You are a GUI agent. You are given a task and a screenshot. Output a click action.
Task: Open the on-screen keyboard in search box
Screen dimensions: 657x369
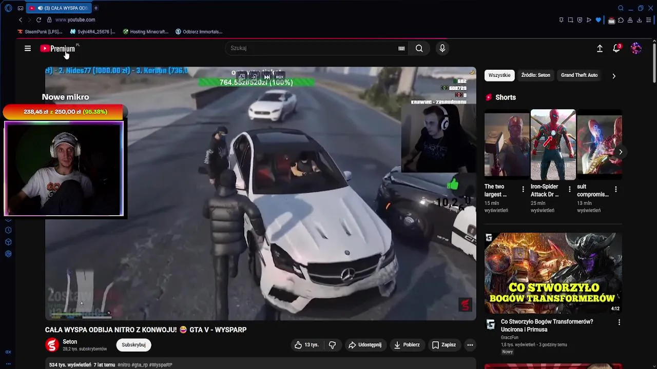pos(401,48)
